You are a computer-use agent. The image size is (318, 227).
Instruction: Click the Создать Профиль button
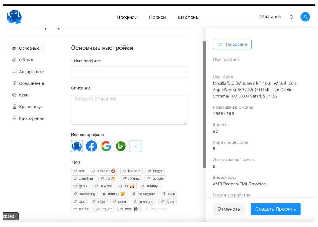pyautogui.click(x=276, y=209)
